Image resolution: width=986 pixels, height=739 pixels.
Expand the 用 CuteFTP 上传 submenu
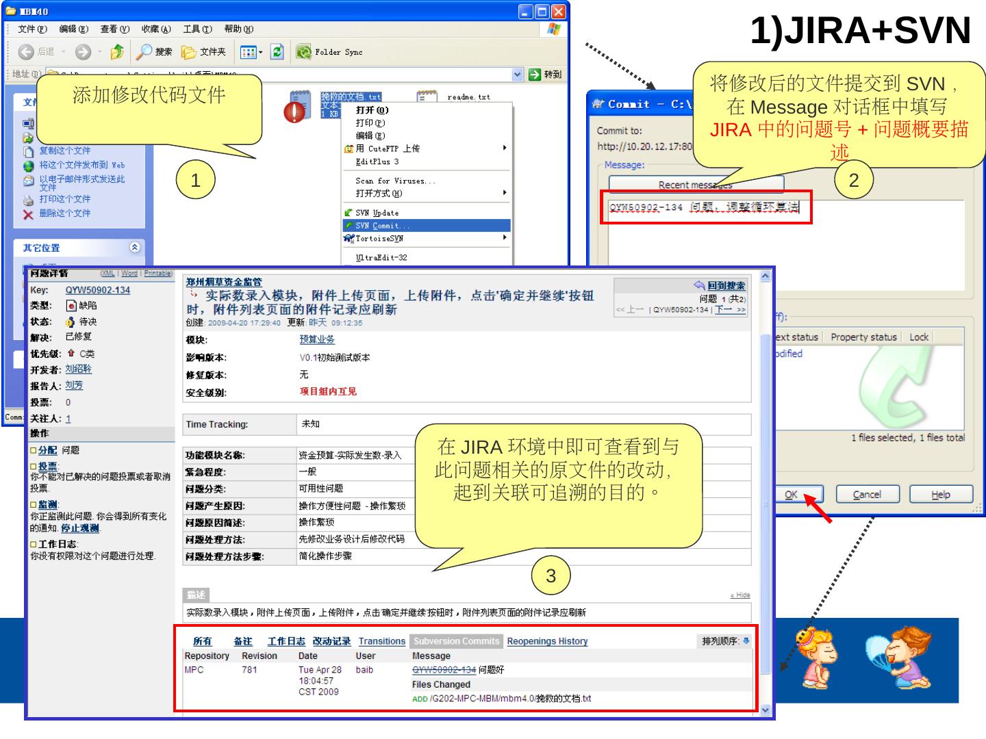(505, 148)
